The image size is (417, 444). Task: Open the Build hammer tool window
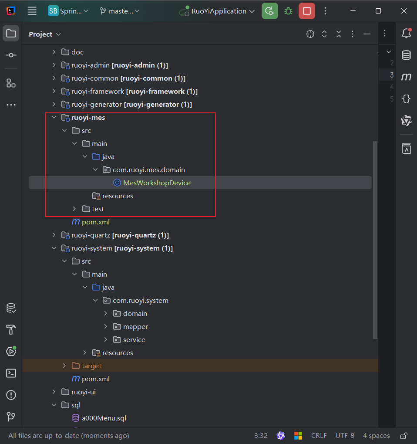(11, 329)
